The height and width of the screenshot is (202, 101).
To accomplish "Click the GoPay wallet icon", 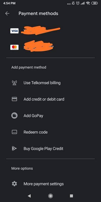I will point(14,116).
